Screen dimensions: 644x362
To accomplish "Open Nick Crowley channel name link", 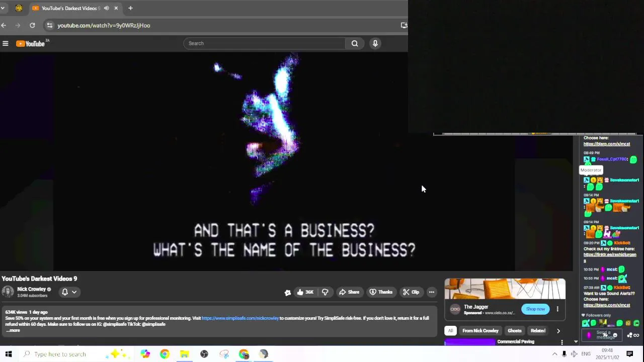I will click(31, 289).
